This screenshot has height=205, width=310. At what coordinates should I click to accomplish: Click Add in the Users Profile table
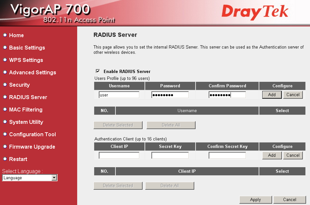click(272, 95)
